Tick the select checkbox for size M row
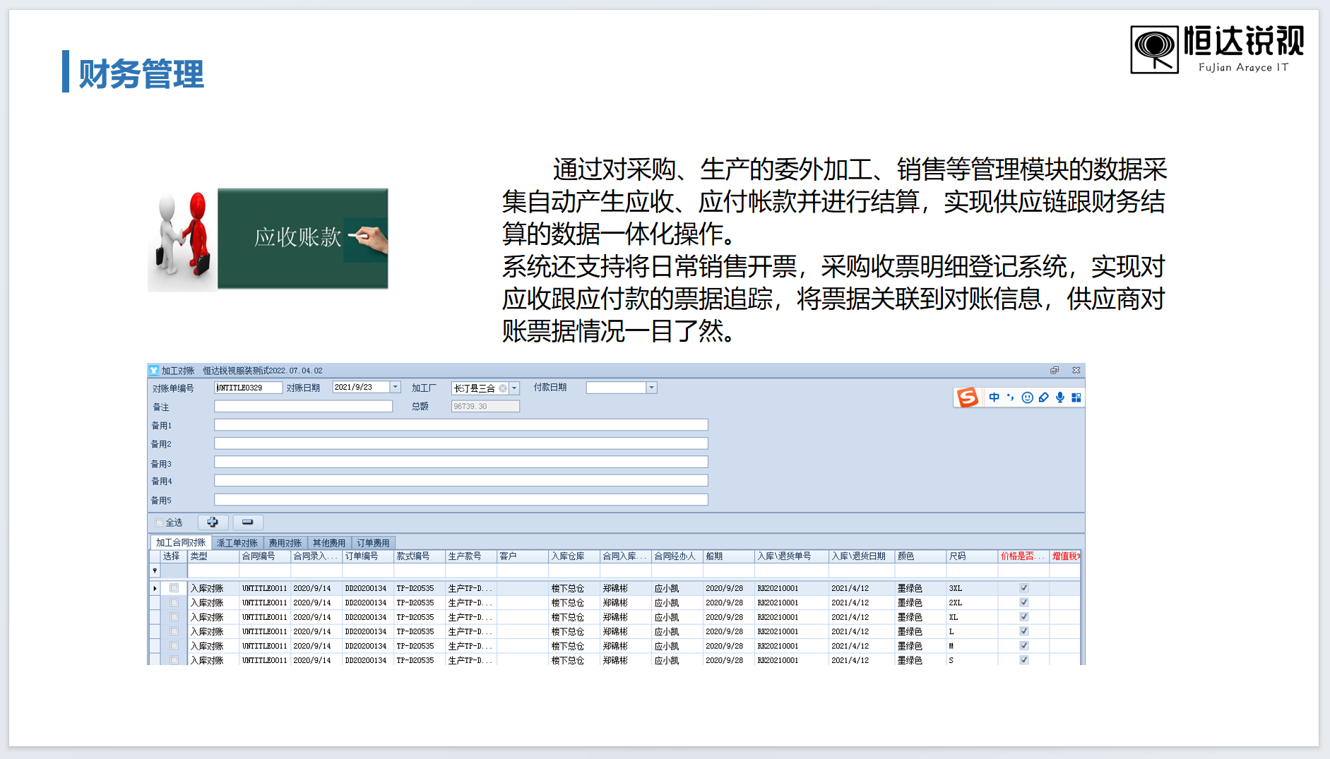 [x=174, y=646]
